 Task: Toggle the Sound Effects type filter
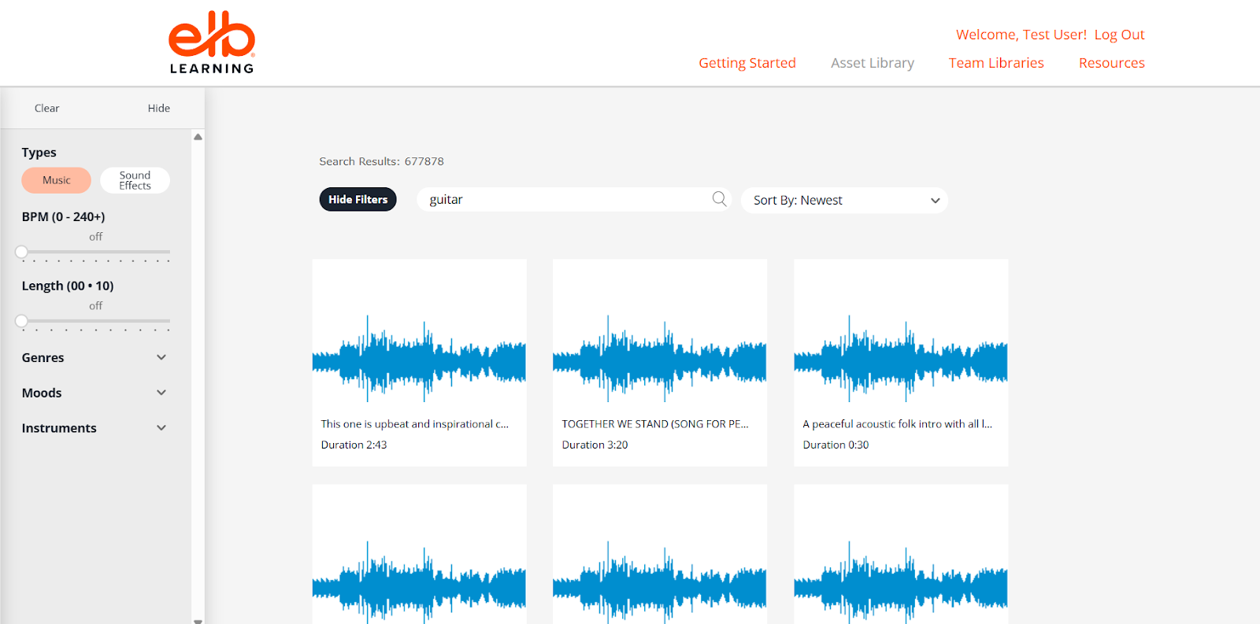pos(135,180)
